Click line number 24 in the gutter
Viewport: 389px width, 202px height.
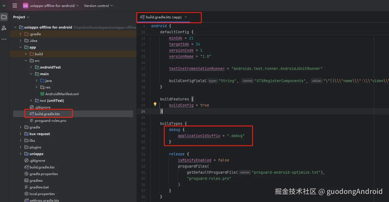click(143, 111)
